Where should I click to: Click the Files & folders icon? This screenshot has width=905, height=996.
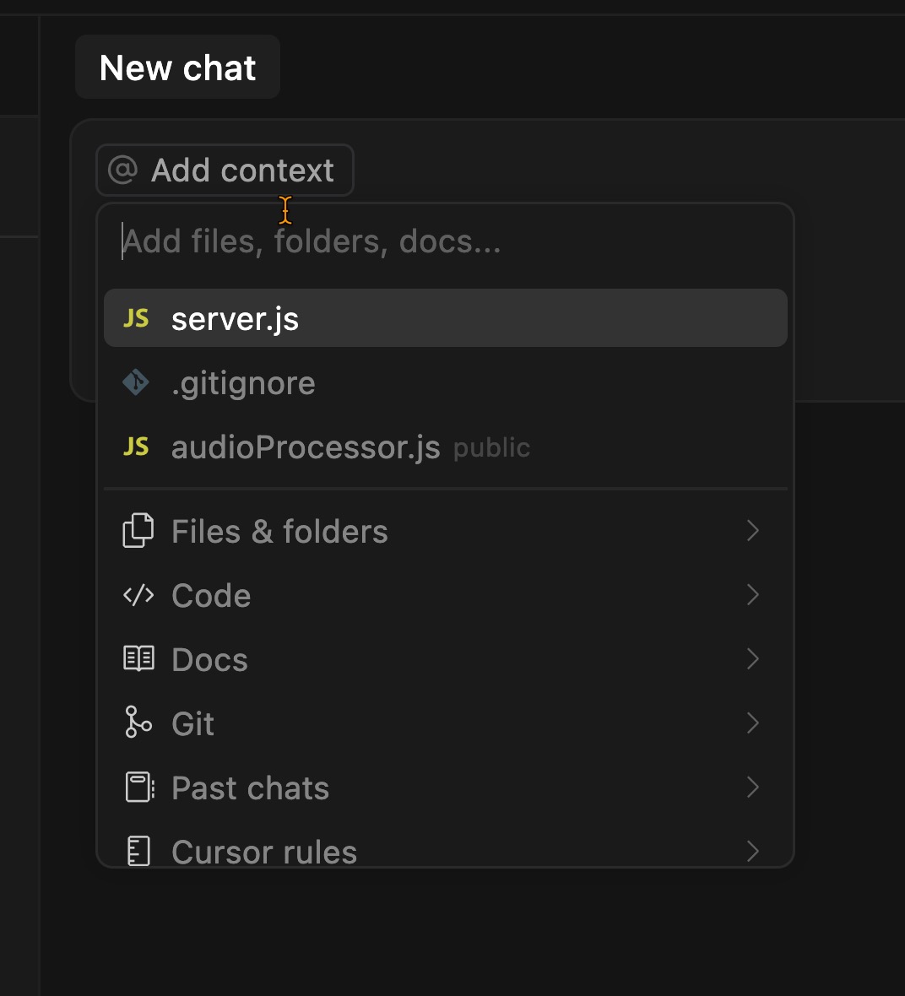[x=138, y=532]
